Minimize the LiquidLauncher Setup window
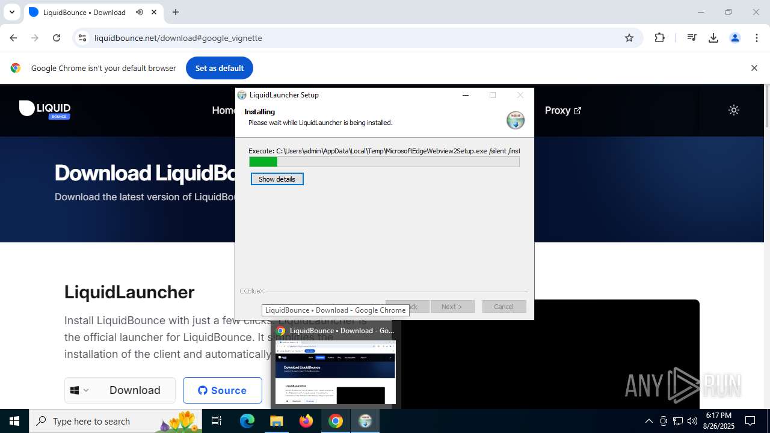Image resolution: width=770 pixels, height=433 pixels. coord(466,95)
